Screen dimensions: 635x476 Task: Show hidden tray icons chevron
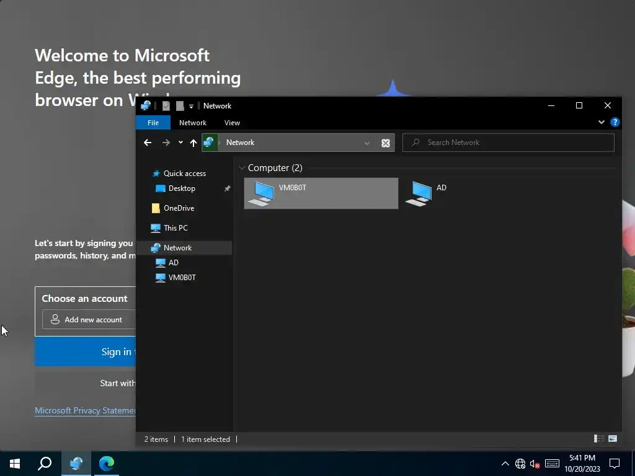[x=505, y=464]
